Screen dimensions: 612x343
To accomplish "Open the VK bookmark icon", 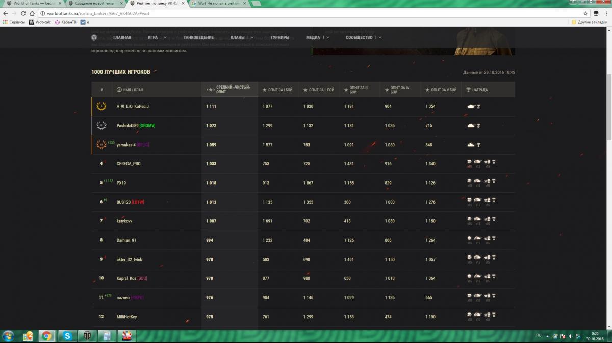I will pos(83,22).
